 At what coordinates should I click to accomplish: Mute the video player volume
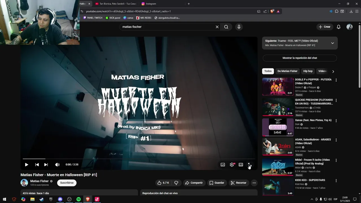tap(57, 165)
